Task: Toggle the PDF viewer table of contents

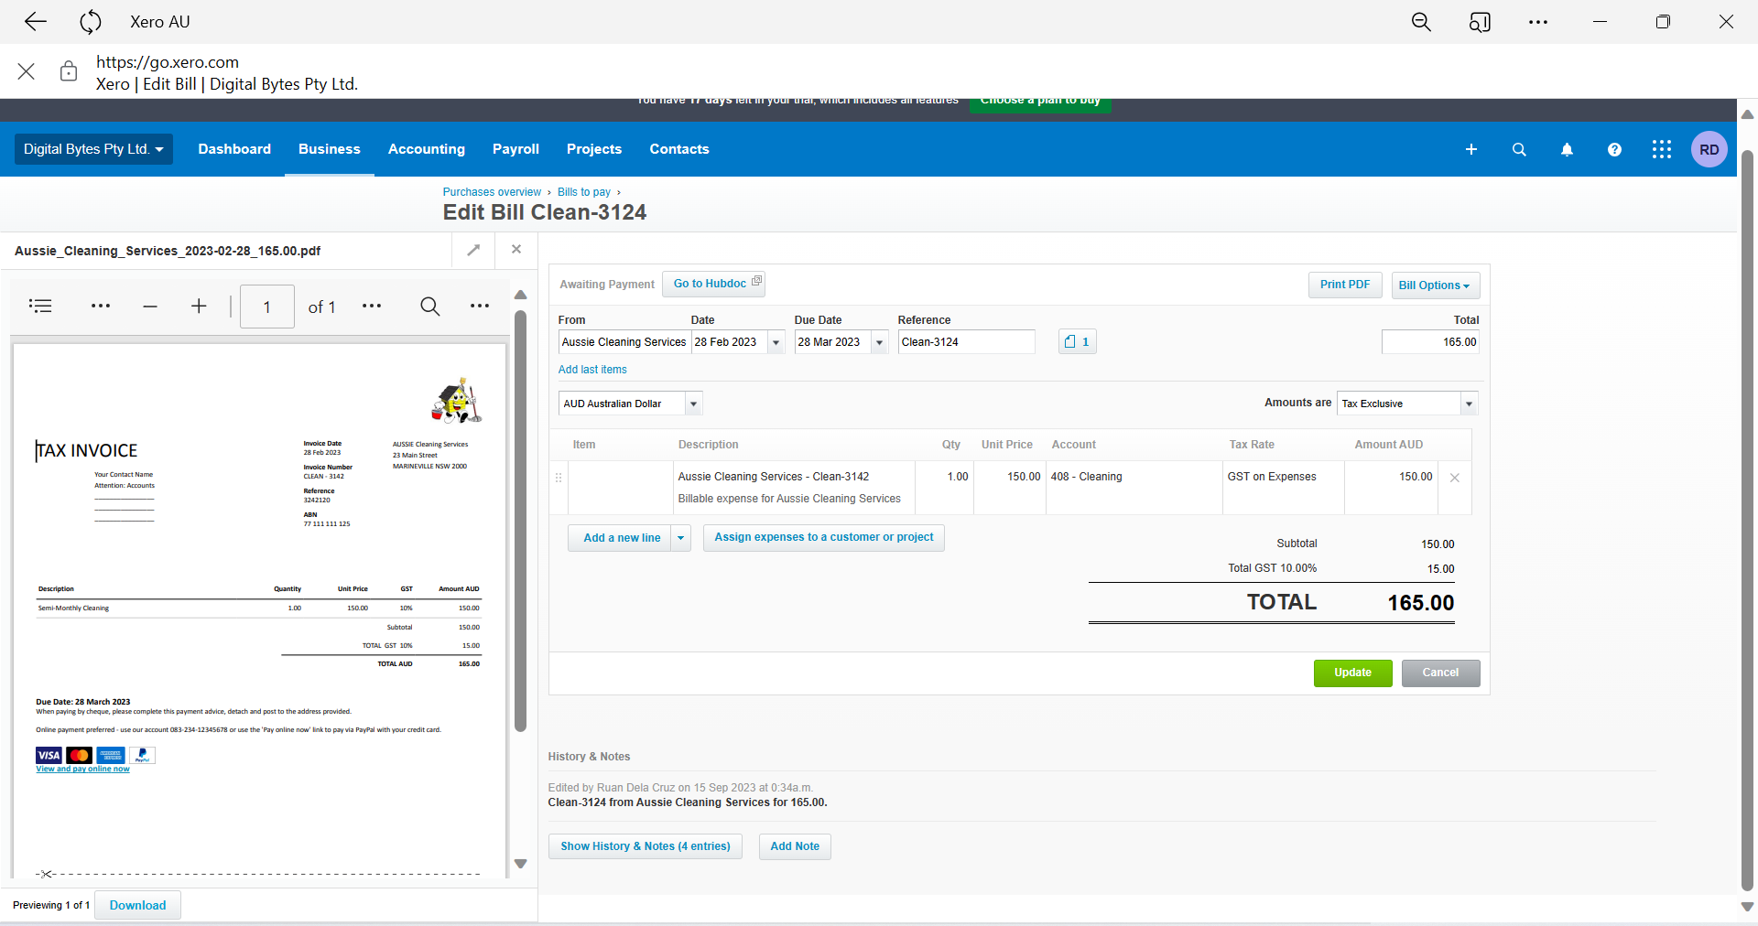Action: pos(40,307)
